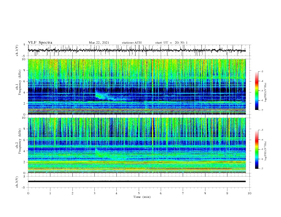Click the "ch.3(V)" waveform axis label
The width and height of the screenshot is (281, 217).
(17, 182)
